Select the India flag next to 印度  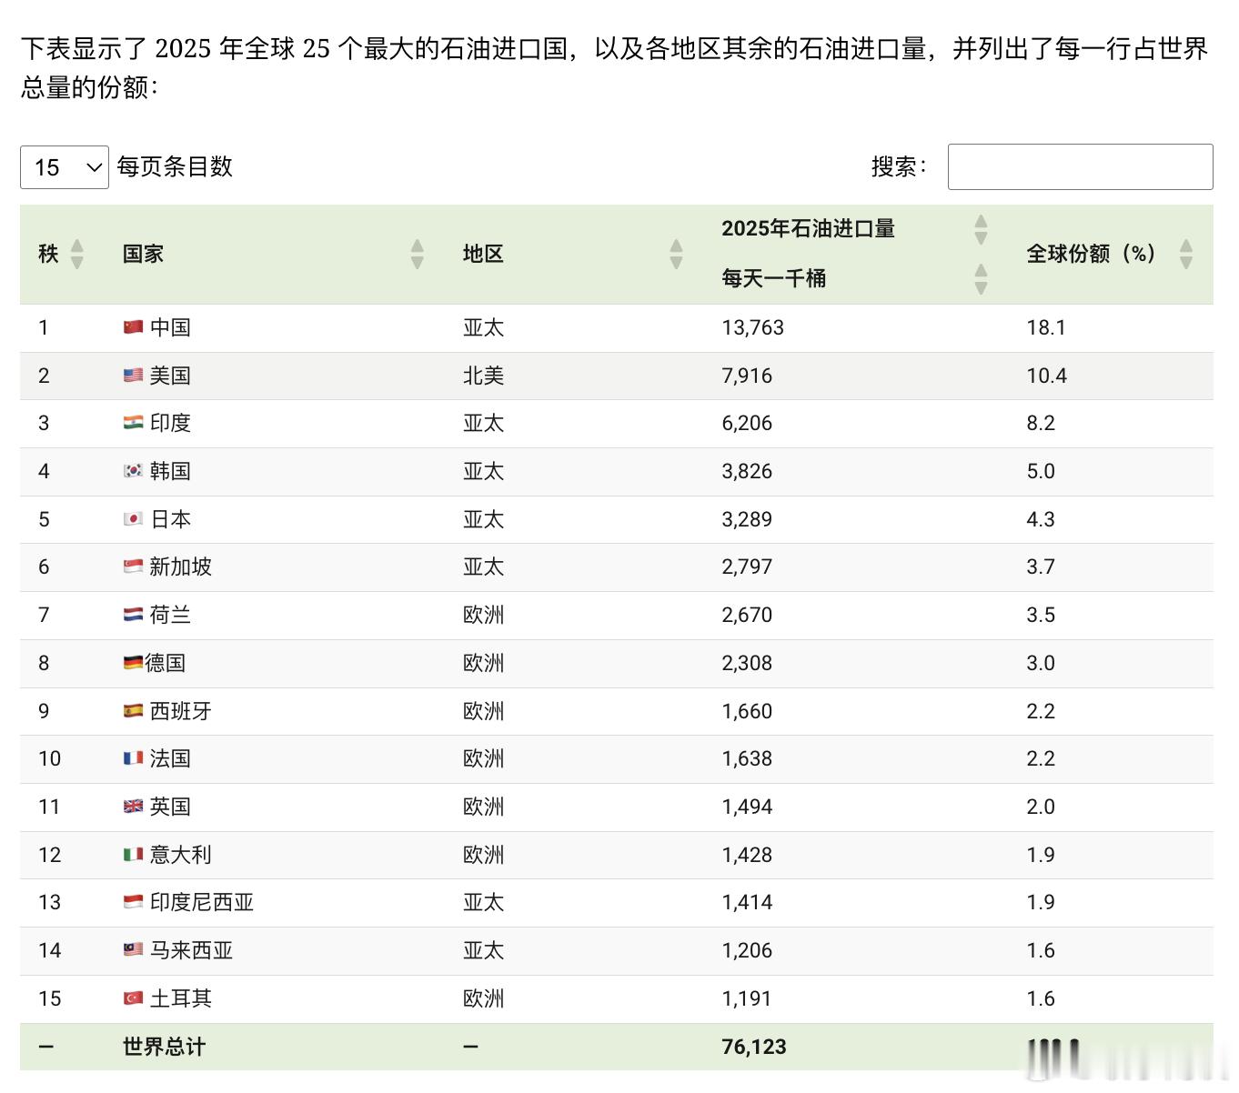point(134,422)
